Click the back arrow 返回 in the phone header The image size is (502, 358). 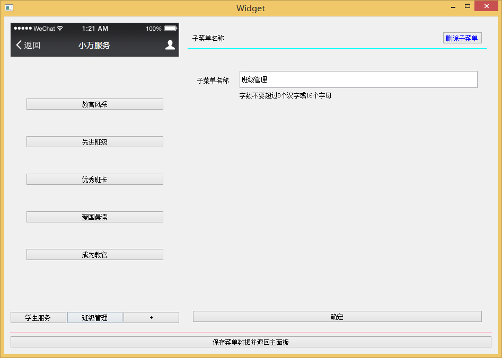click(x=28, y=45)
